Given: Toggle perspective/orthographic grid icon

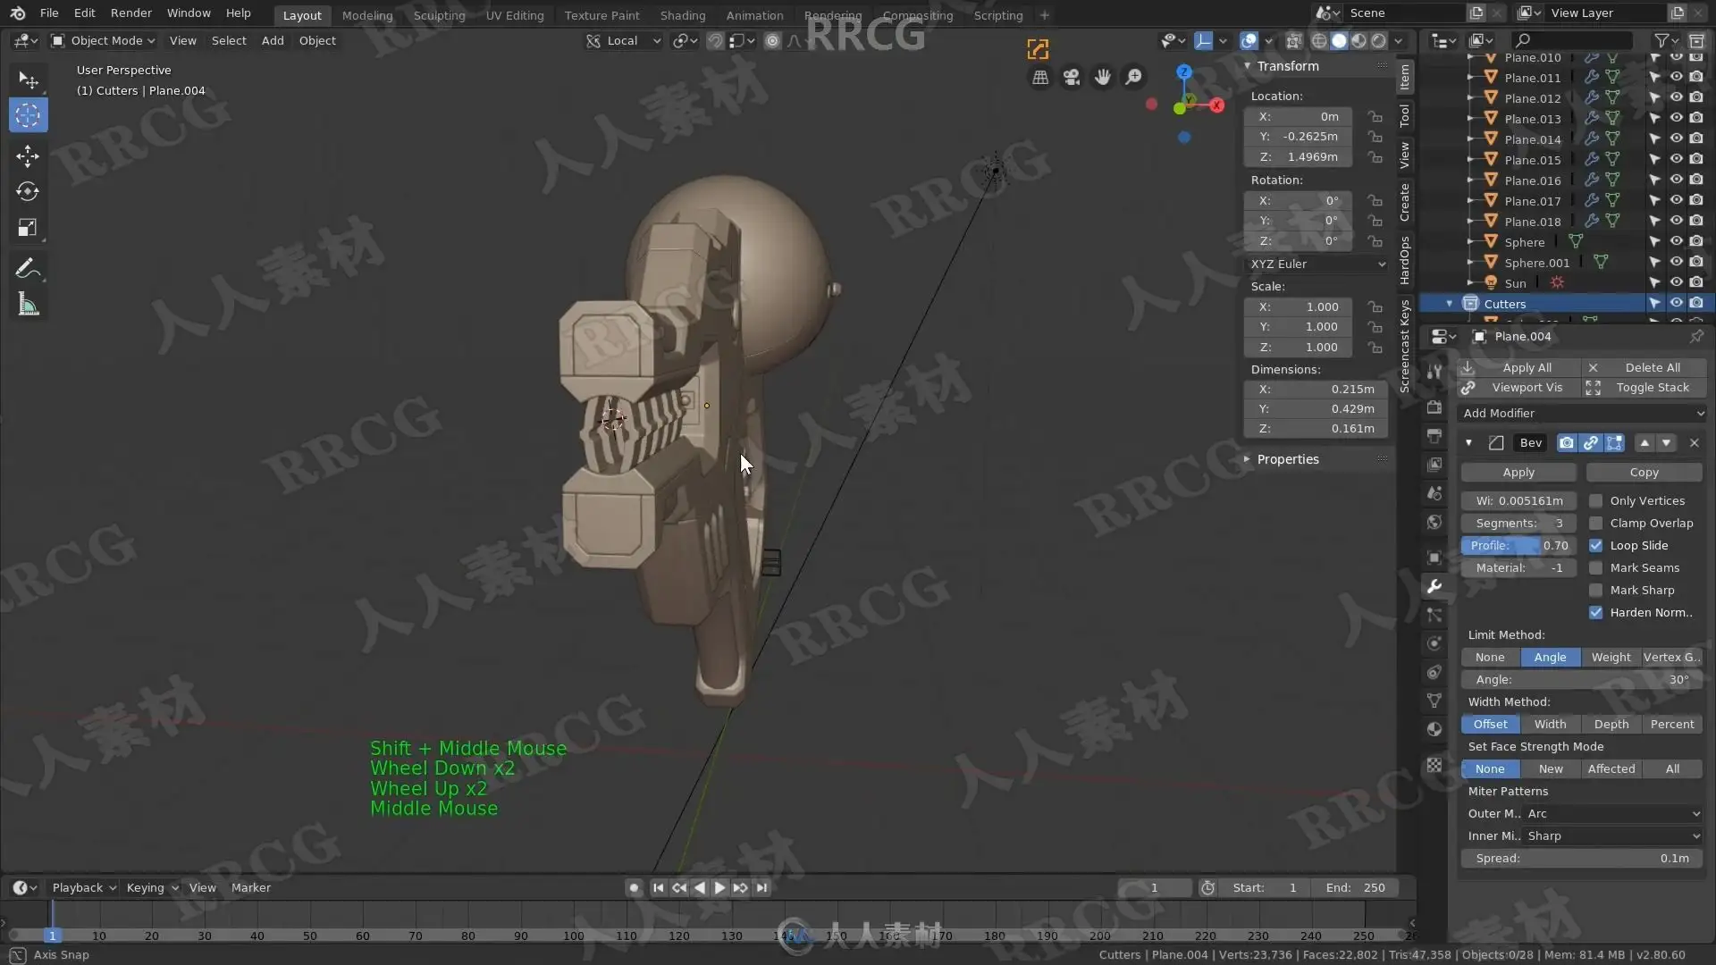Looking at the screenshot, I should click(x=1040, y=78).
